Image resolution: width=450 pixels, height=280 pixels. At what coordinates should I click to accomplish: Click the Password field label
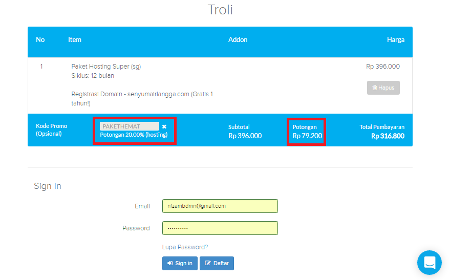[x=136, y=228]
